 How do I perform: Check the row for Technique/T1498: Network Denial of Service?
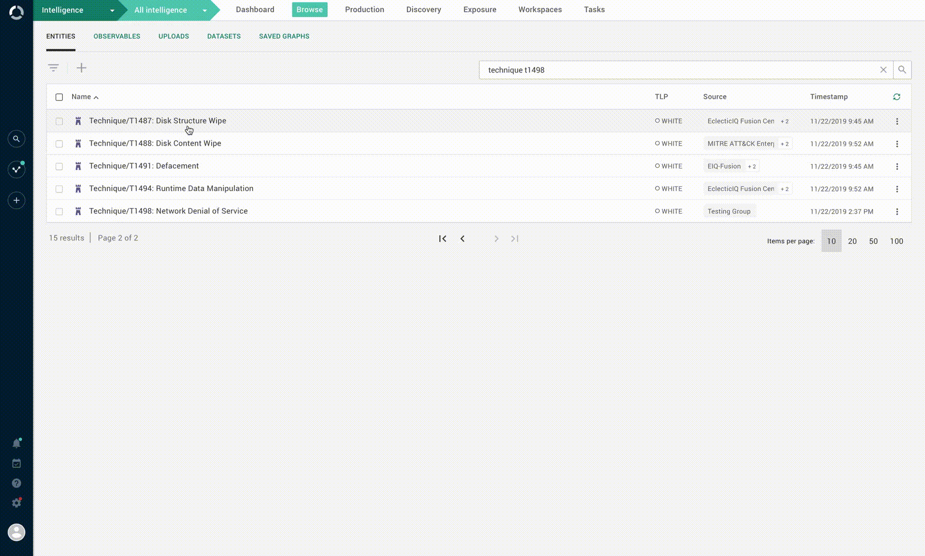click(x=59, y=211)
